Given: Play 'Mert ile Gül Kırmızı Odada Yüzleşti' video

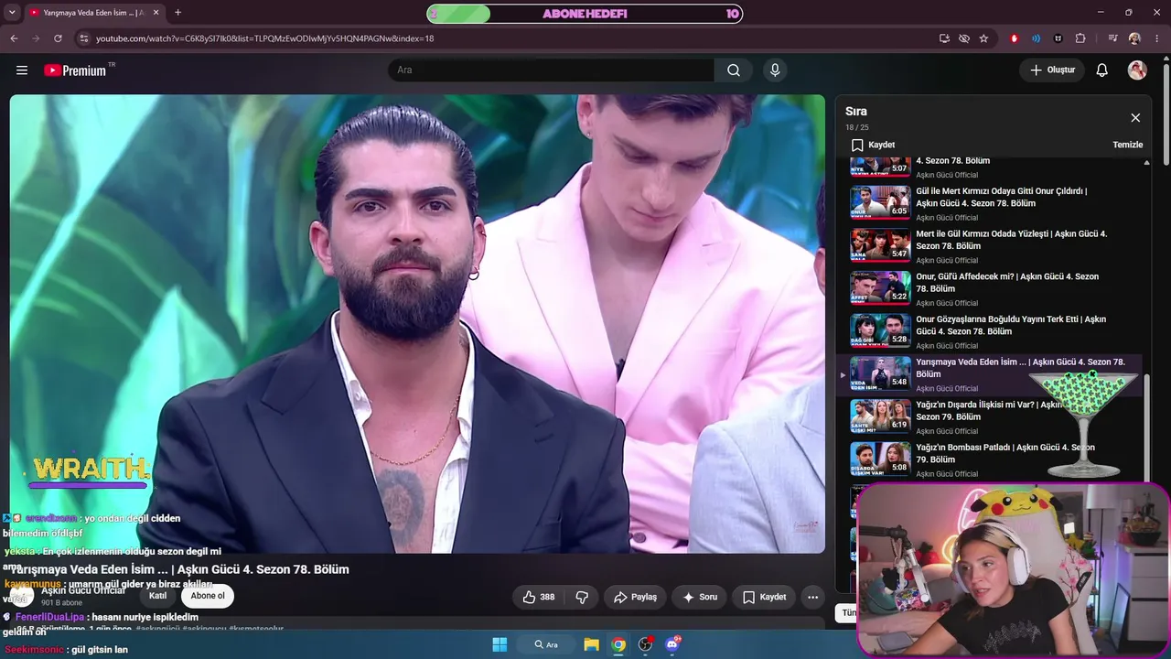Looking at the screenshot, I should tap(995, 246).
